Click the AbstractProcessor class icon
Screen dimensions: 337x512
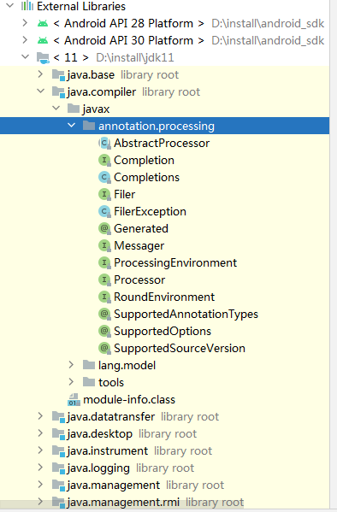click(x=104, y=143)
